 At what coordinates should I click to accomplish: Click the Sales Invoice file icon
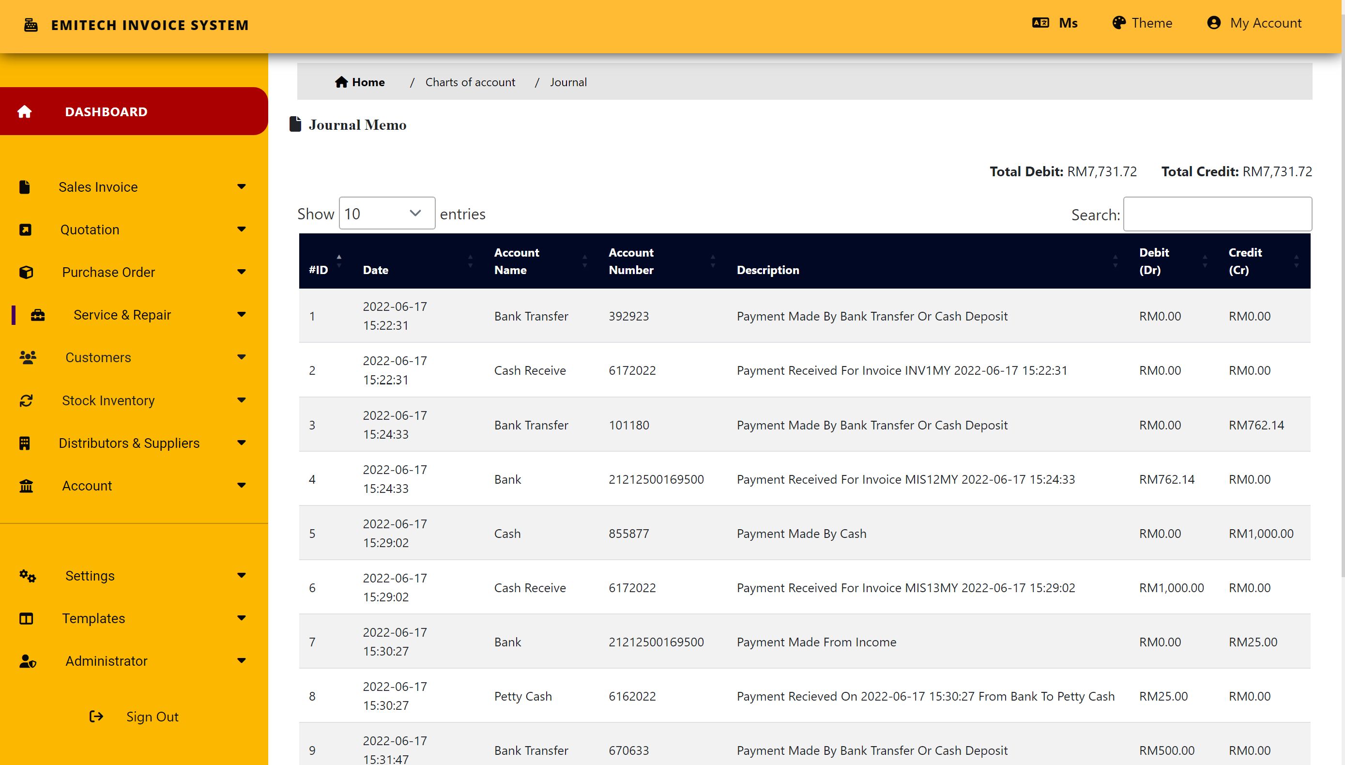25,187
